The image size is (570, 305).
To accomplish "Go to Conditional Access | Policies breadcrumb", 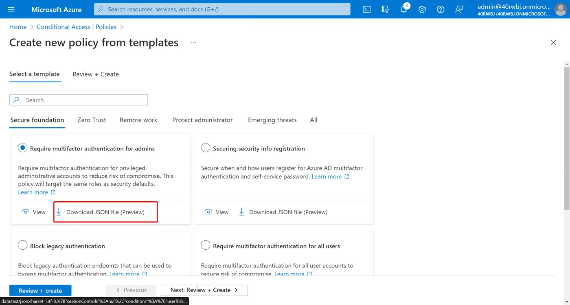I will tap(77, 27).
